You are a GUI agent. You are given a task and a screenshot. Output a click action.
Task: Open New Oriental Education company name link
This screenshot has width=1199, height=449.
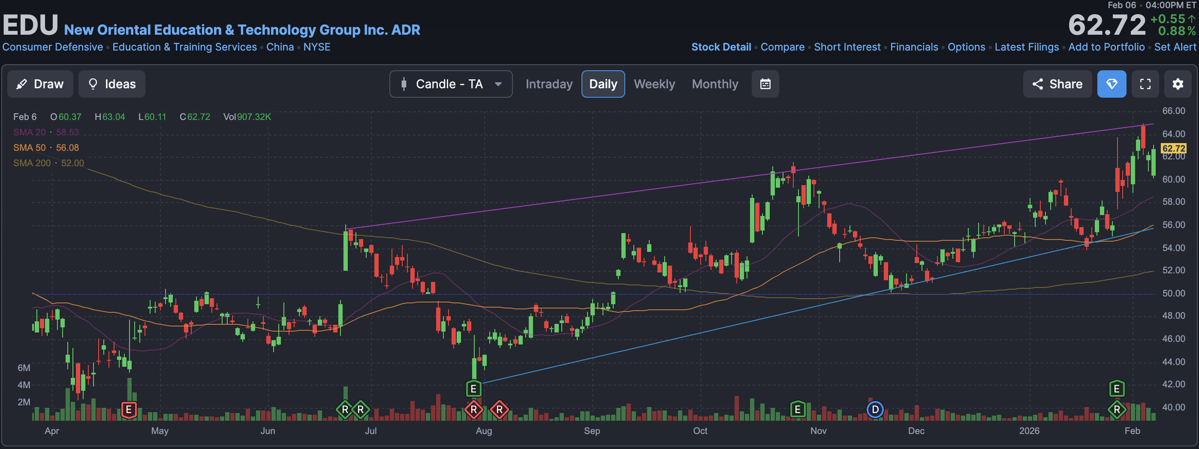tap(242, 30)
